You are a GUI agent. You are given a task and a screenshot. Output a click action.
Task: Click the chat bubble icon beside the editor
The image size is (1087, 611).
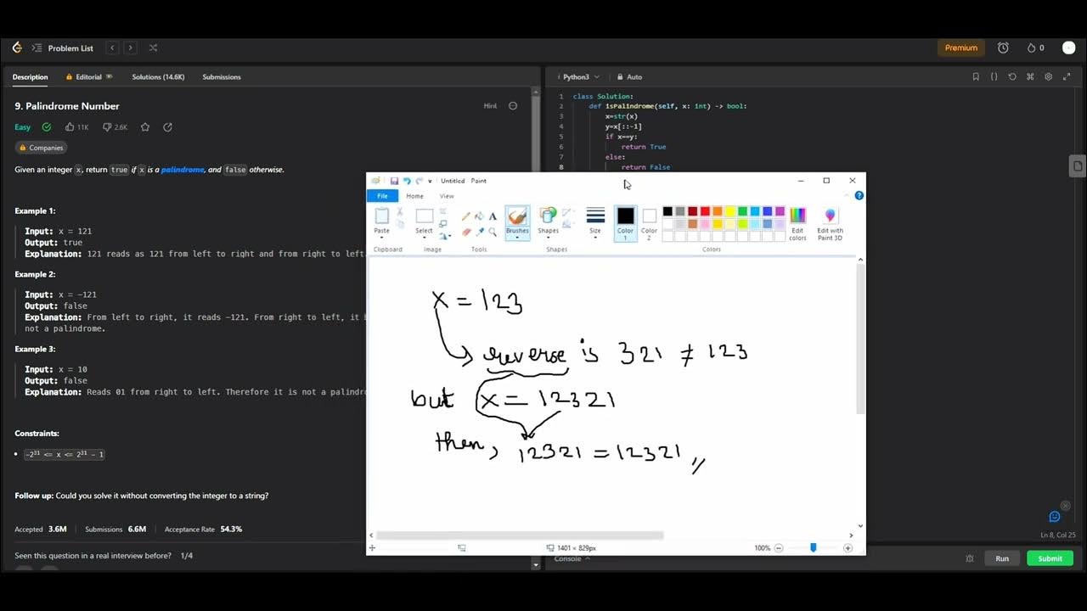pos(1055,517)
